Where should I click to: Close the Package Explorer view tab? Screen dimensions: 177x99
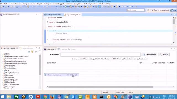click(x=17, y=48)
